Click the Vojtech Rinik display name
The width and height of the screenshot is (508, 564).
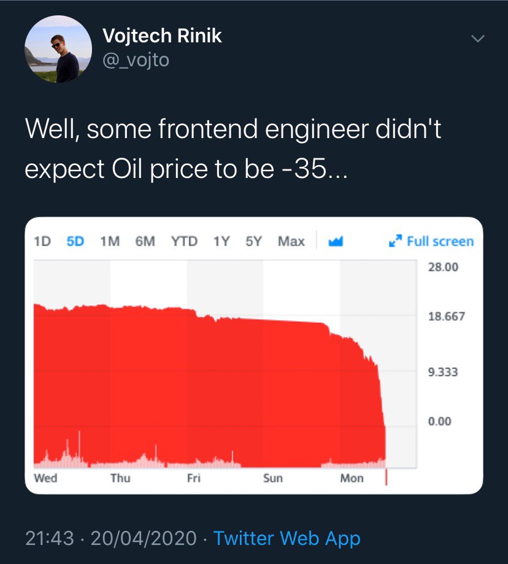click(162, 36)
